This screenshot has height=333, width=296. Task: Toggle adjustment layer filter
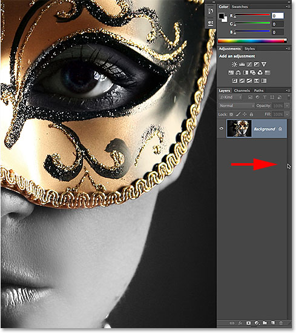point(257,97)
